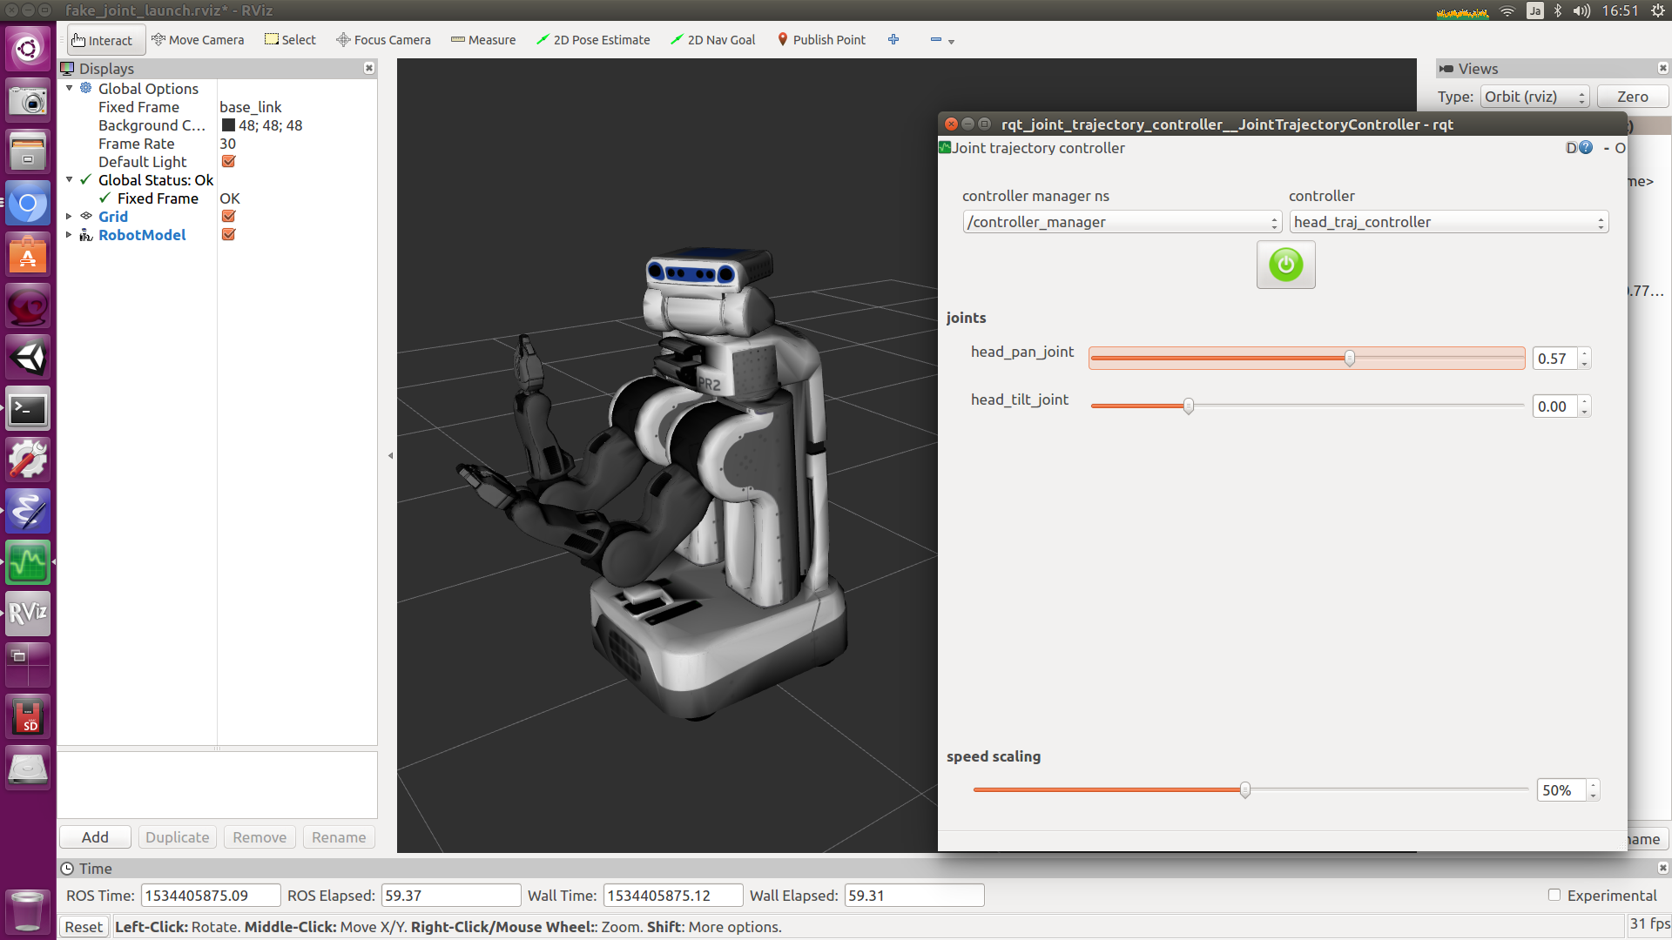Screen dimensions: 1672x940
Task: Click the green power button for the controller
Action: coord(1285,265)
